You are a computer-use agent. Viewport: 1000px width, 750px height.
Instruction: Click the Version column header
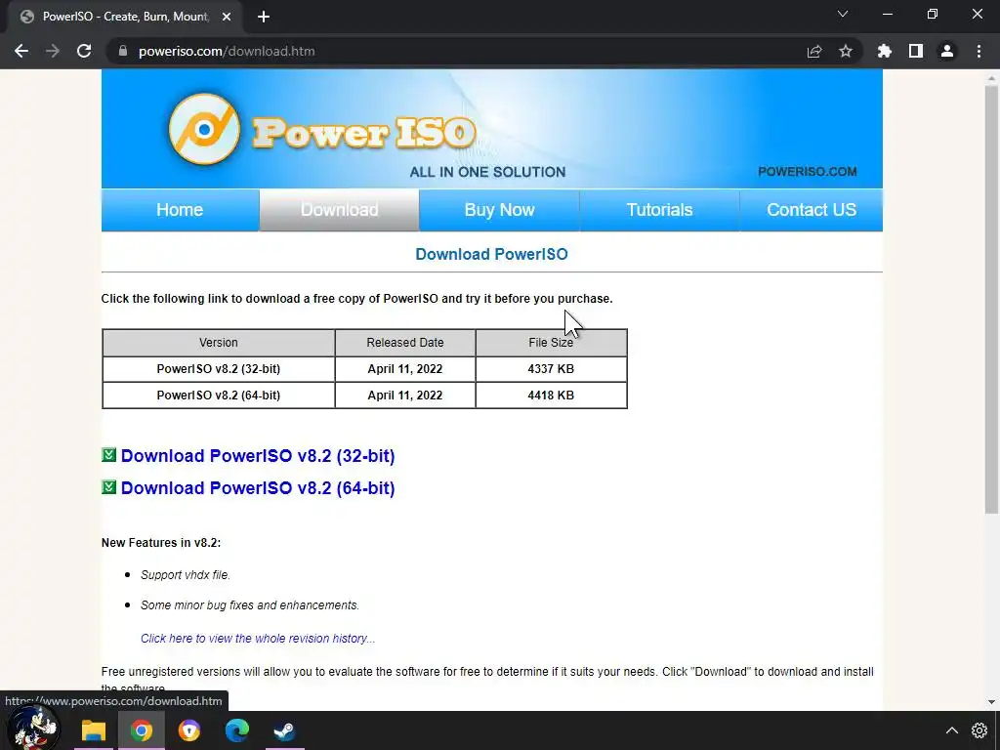(x=219, y=343)
